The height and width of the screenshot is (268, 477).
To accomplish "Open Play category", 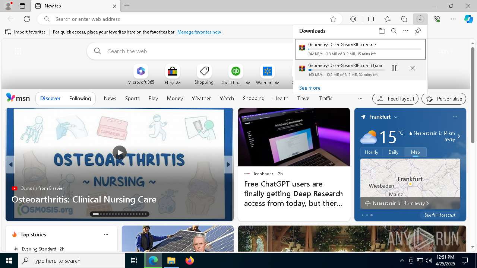I will 153,98.
